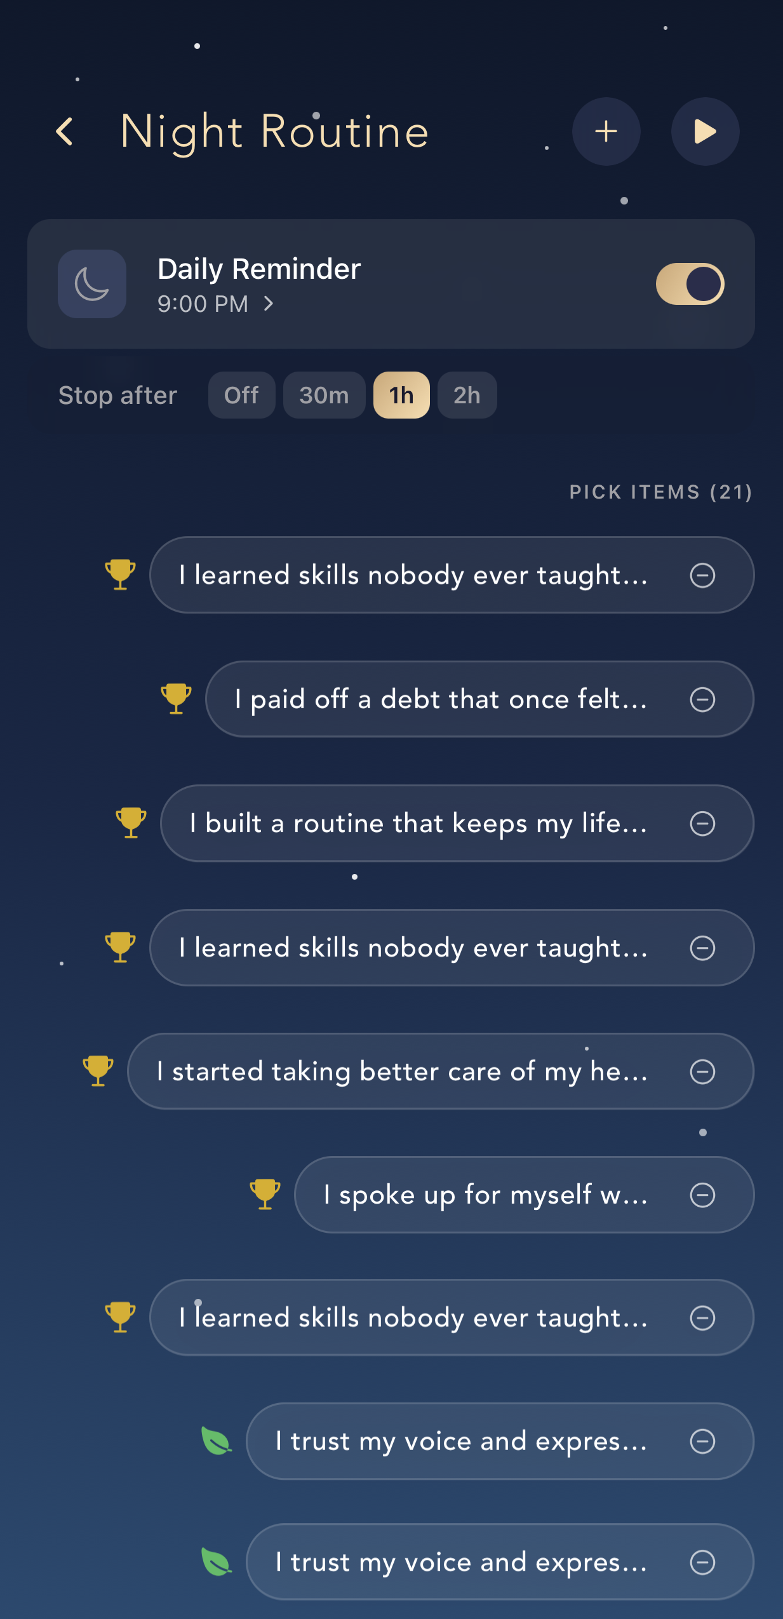
Task: Tap the Night Routine title
Action: (x=274, y=132)
